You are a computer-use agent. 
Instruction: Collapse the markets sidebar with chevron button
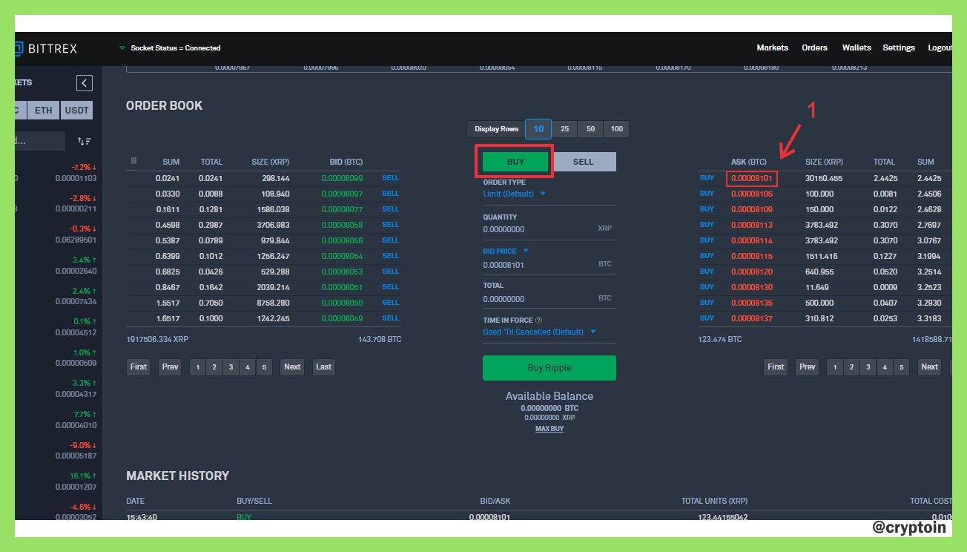tap(85, 83)
